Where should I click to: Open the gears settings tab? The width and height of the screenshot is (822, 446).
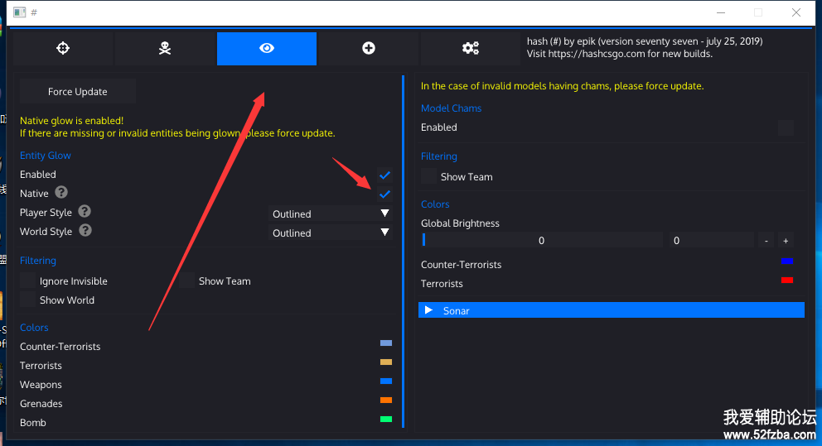click(471, 49)
